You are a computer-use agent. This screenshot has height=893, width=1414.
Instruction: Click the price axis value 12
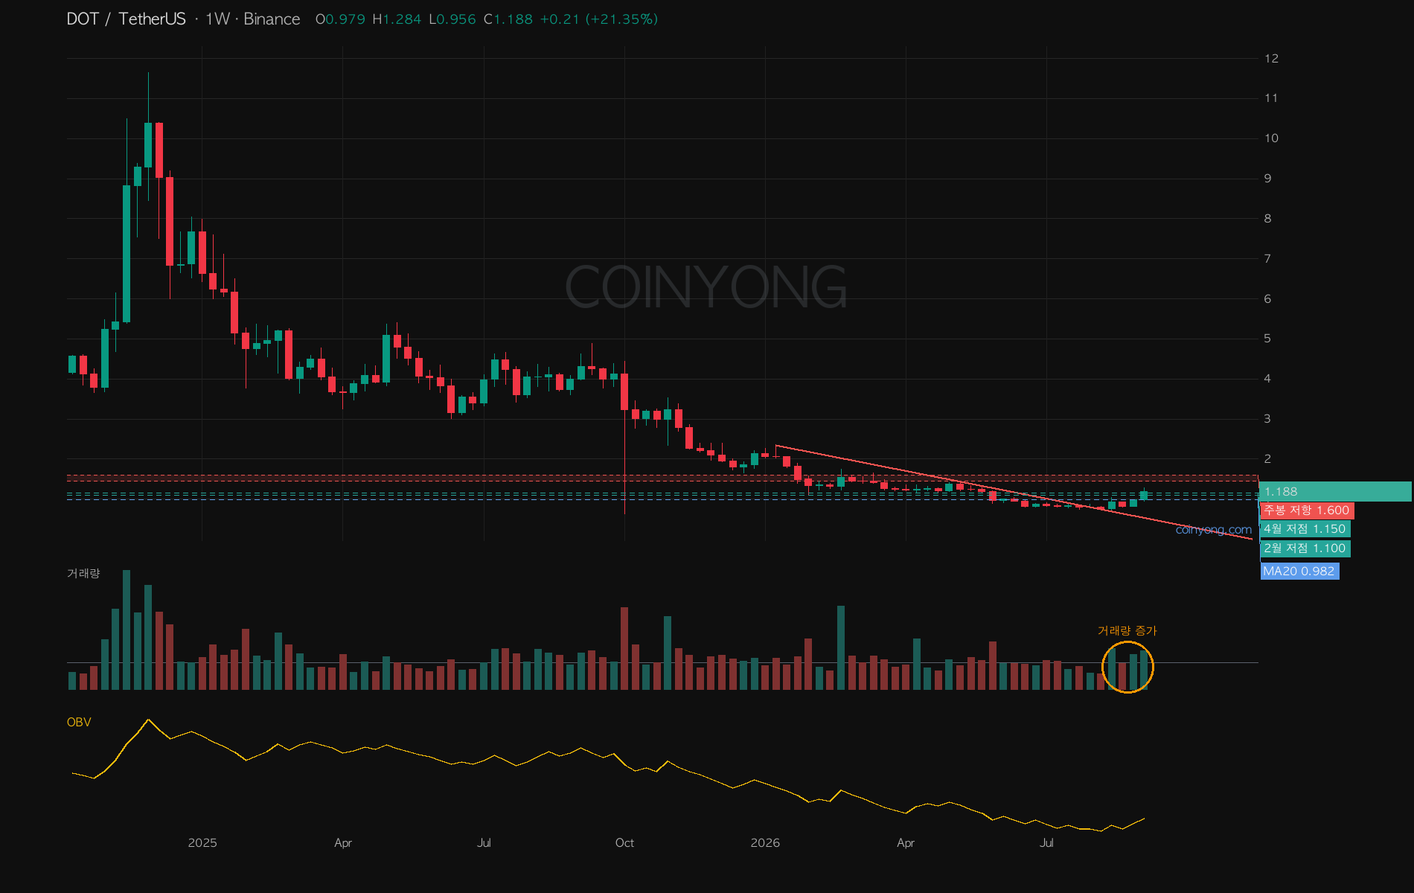pos(1271,58)
